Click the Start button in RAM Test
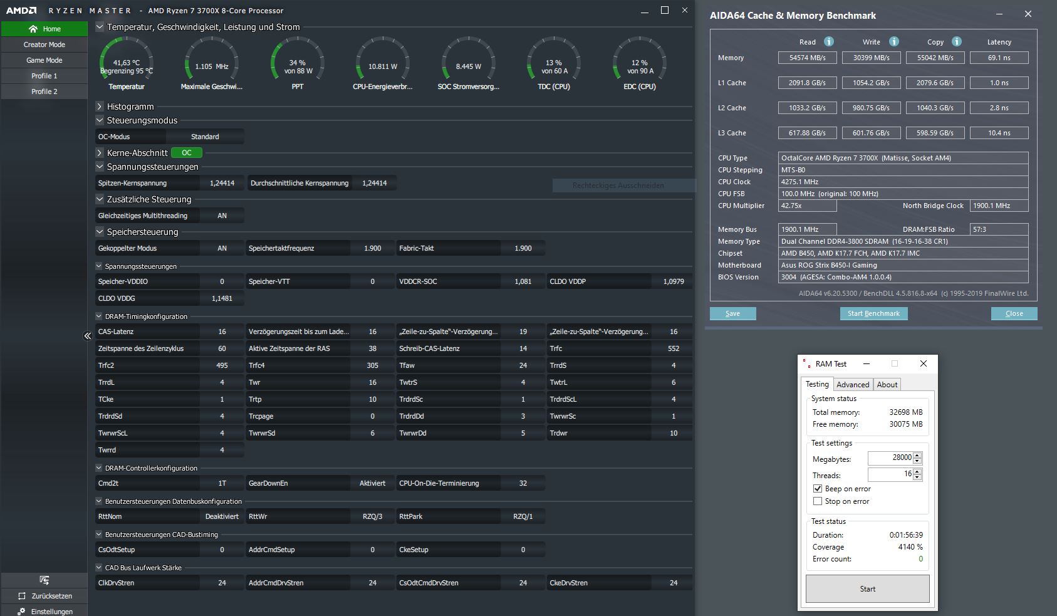 (867, 589)
